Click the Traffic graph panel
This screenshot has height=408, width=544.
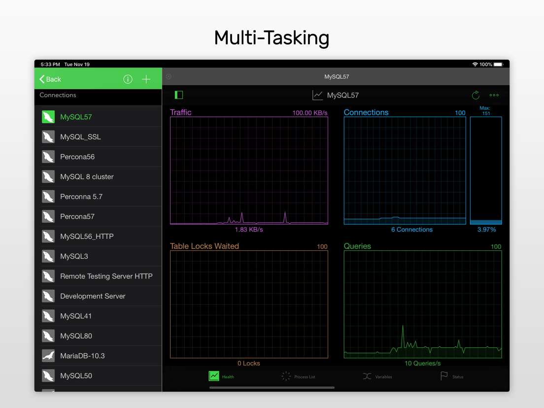tap(249, 170)
